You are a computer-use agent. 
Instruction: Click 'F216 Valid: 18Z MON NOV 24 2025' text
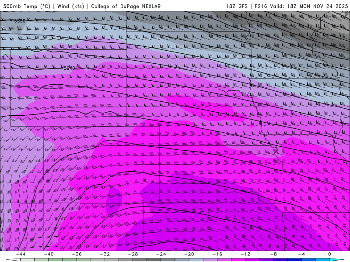(301, 6)
